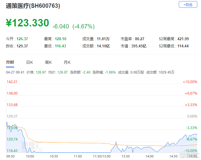
Task: Click the 10:30 time axis label
Action: coord(54,156)
